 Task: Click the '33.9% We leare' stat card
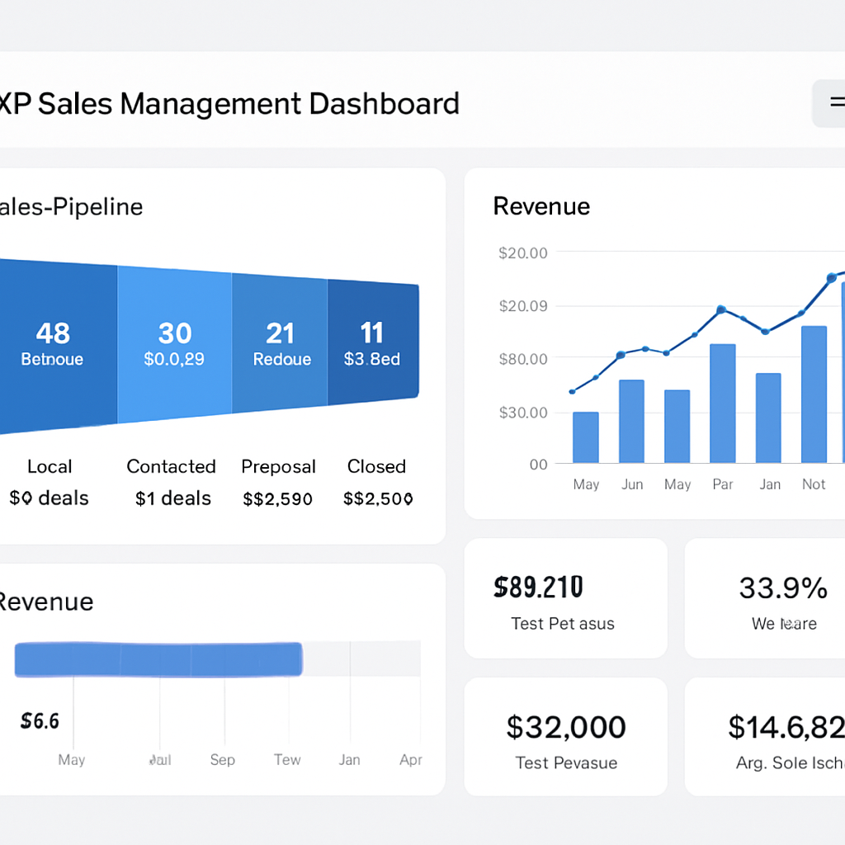click(782, 600)
